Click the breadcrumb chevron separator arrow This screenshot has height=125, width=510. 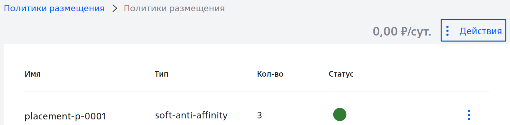[x=115, y=9]
